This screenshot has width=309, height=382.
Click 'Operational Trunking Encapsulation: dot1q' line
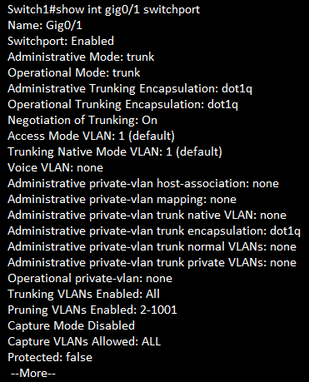123,105
